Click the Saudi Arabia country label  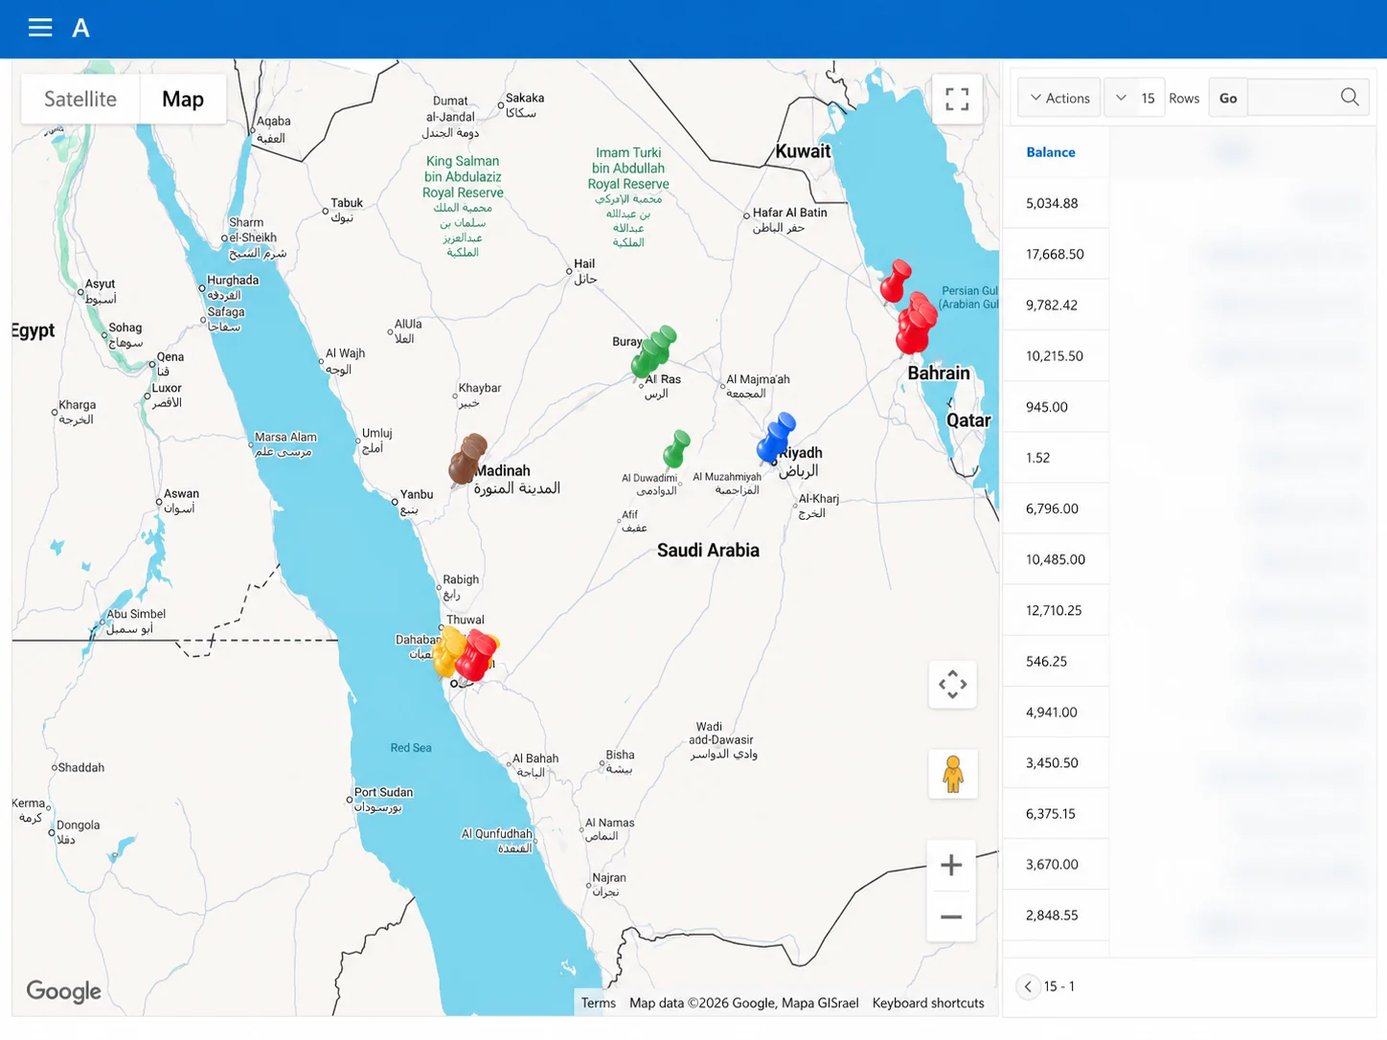tap(708, 551)
